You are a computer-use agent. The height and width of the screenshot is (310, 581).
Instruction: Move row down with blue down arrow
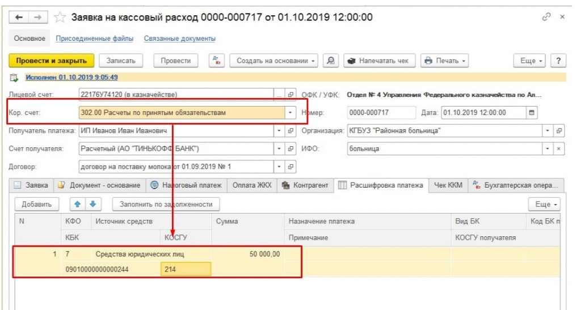point(92,204)
